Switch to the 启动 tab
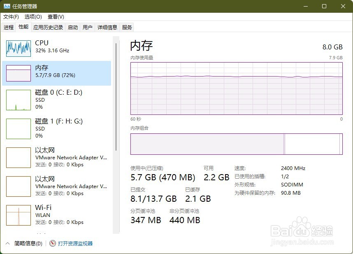This screenshot has height=254, width=353. click(x=73, y=28)
